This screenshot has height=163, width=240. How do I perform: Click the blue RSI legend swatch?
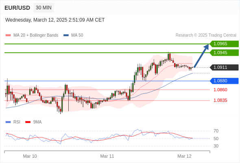pyautogui.click(x=8, y=122)
